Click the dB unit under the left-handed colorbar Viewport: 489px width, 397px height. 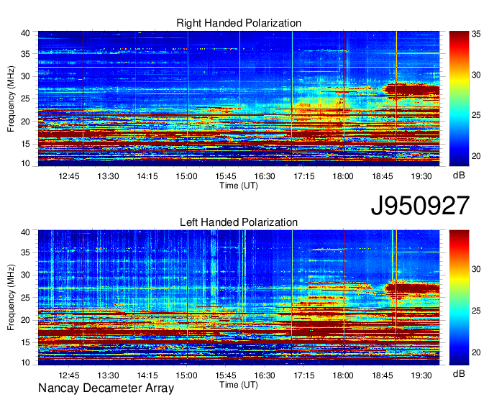point(459,374)
